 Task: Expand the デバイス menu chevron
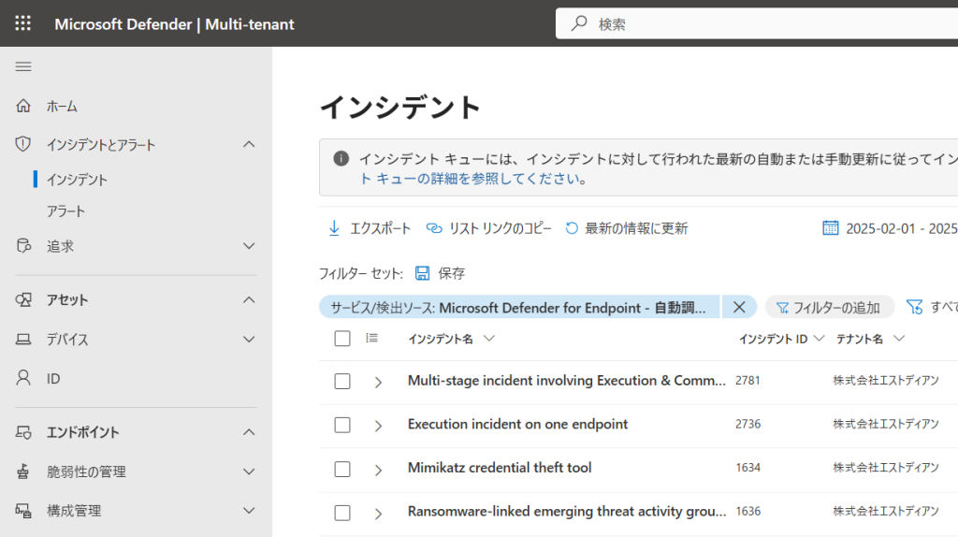pos(249,339)
